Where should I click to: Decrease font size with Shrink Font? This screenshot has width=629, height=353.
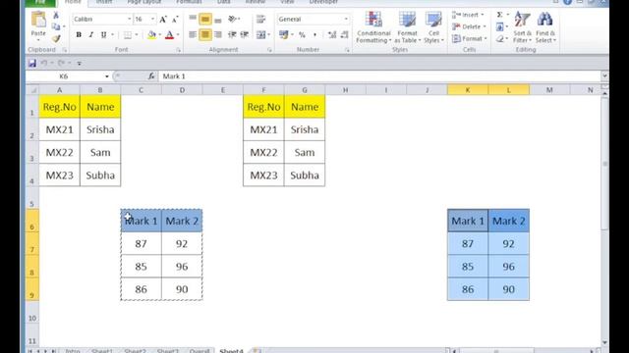(x=175, y=20)
